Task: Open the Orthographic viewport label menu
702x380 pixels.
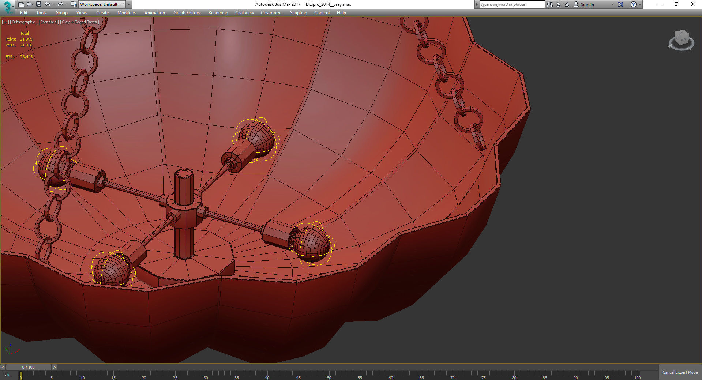Action: coord(23,22)
